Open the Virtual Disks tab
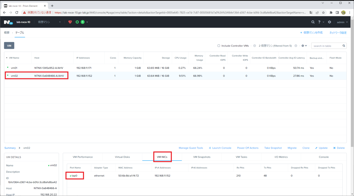Image resolution: width=354 pixels, height=196 pixels. coord(122,157)
